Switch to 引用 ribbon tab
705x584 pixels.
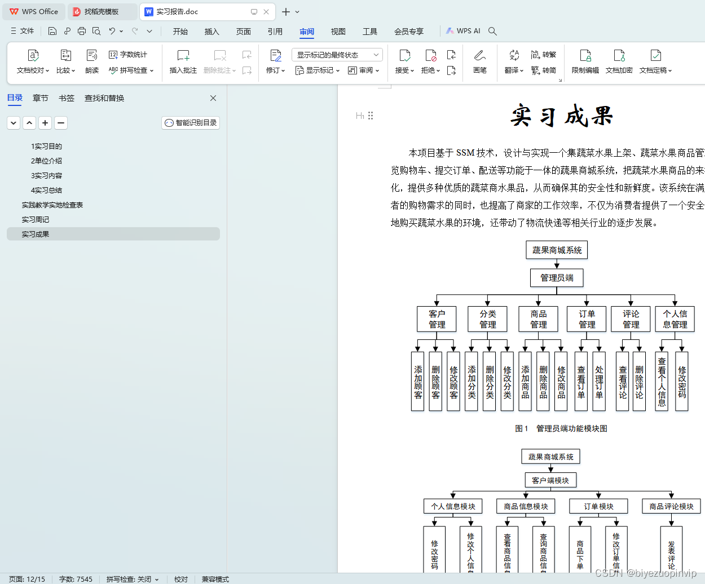[275, 32]
